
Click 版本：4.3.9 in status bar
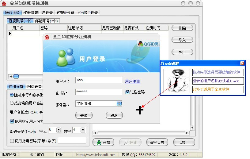178,155
